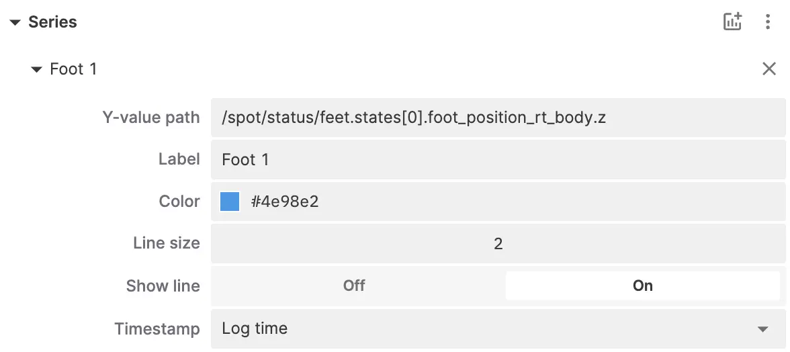Click the Show line field label
The image size is (790, 352).
pyautogui.click(x=163, y=285)
